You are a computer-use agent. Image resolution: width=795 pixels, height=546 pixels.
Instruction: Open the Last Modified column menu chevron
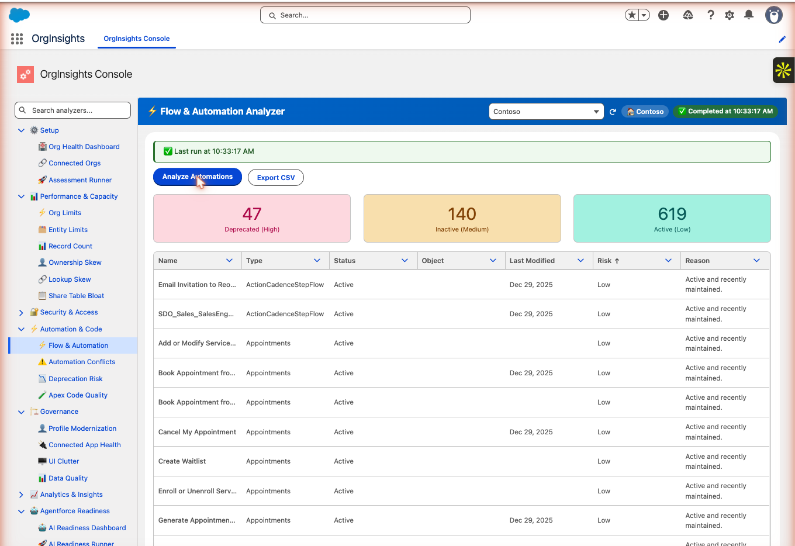pos(580,261)
